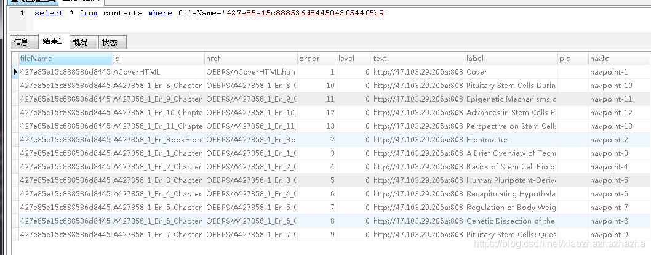This screenshot has height=255, width=651.
Task: Select the 'A Brief Overview of Techn' label cell
Action: pyautogui.click(x=511, y=153)
